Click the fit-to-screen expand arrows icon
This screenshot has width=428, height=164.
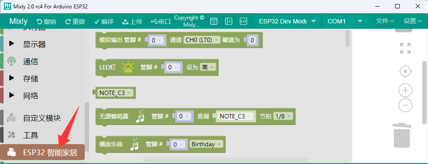click(x=405, y=48)
